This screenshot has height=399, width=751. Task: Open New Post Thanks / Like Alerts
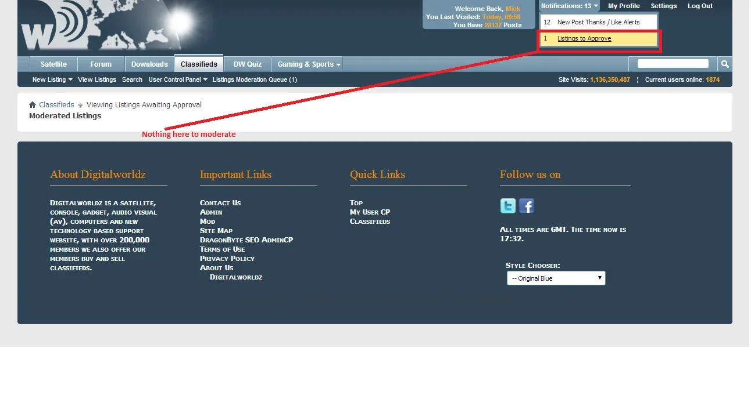pyautogui.click(x=599, y=22)
